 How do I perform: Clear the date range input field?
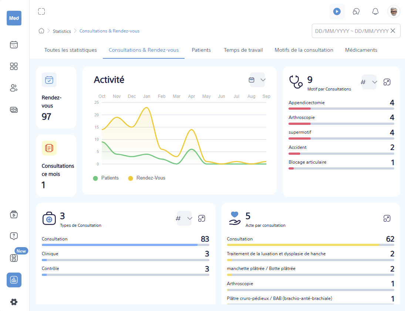393,31
